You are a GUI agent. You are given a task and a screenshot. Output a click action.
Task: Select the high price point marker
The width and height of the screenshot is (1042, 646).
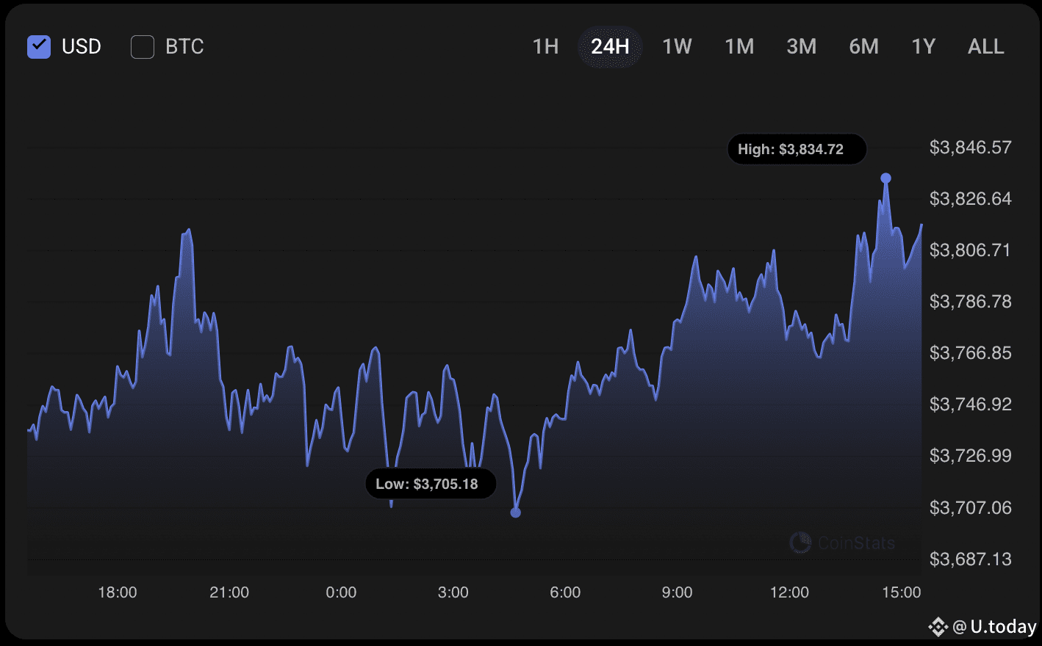coord(885,178)
